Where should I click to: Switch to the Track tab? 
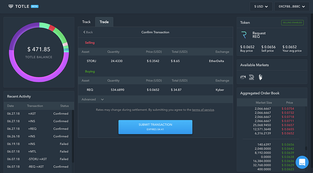[x=86, y=22]
